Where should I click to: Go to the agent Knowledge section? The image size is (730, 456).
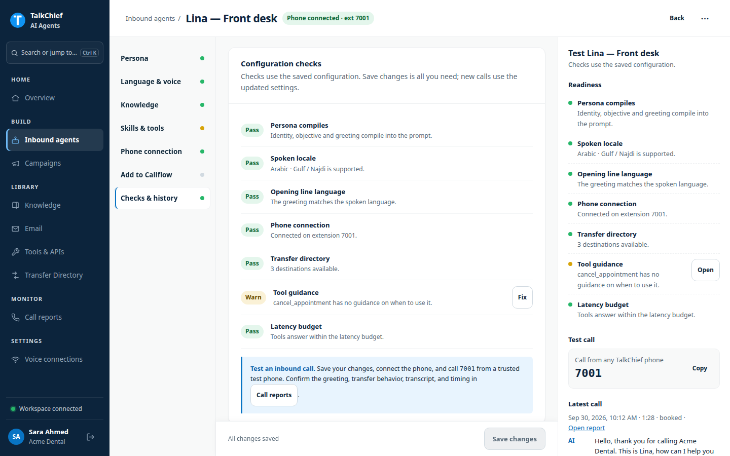162,105
